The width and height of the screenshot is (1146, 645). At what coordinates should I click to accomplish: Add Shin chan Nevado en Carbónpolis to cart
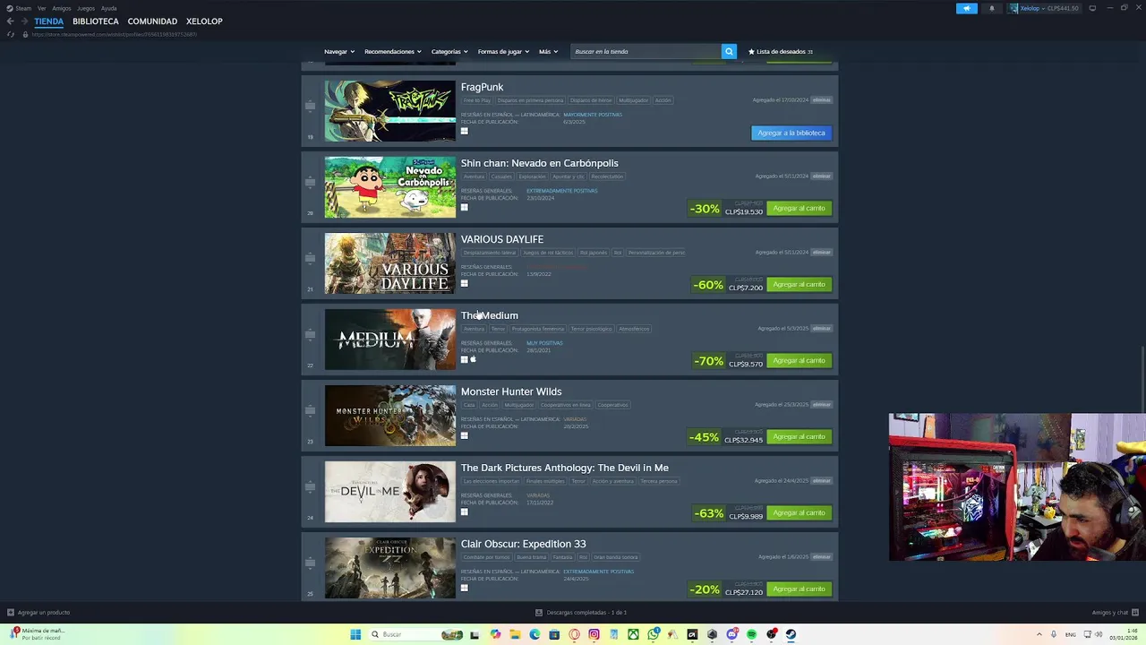(x=799, y=208)
